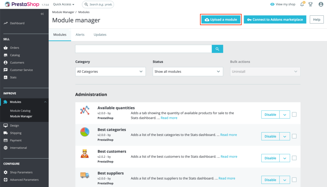Click the Best customers king icon

(85, 154)
